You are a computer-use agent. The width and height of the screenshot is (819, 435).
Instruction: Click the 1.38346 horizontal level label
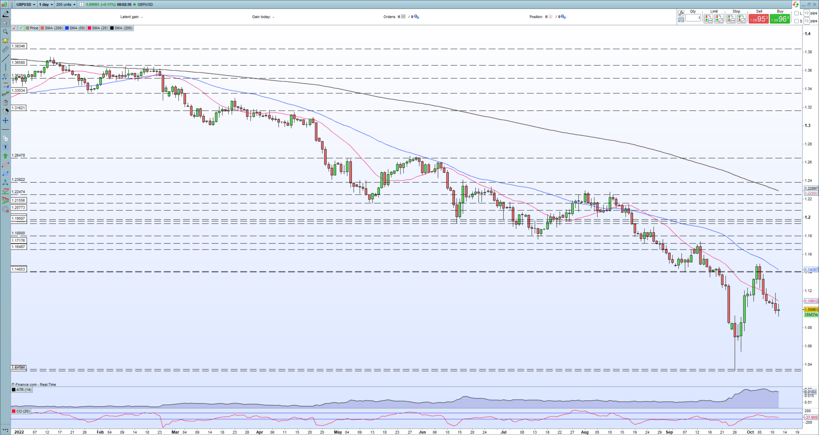(x=18, y=46)
